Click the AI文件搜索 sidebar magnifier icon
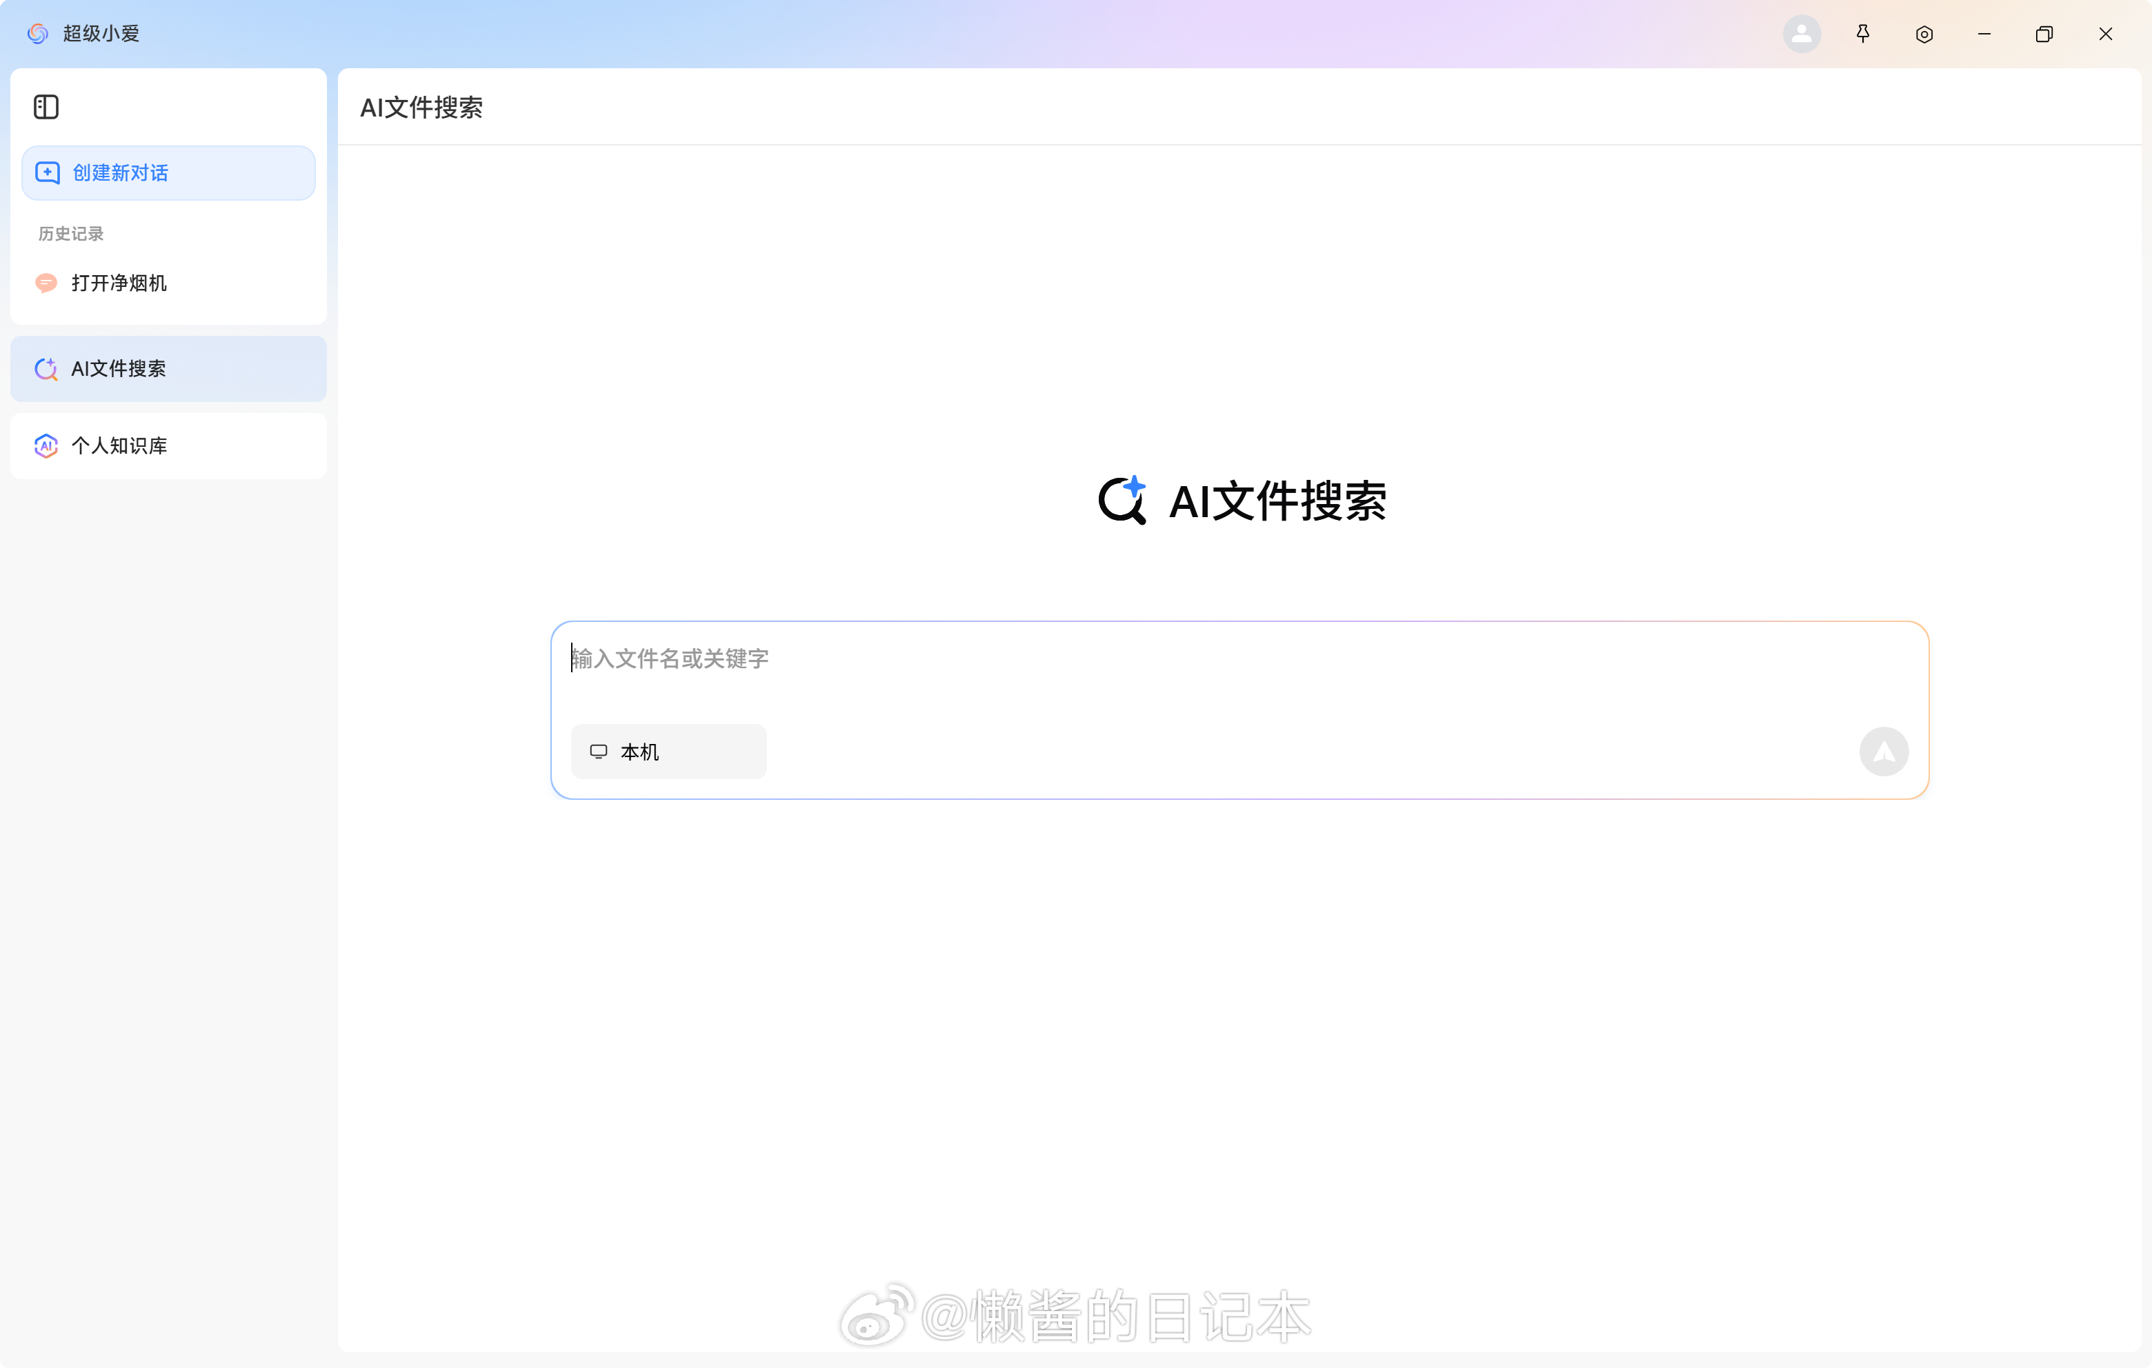2152x1368 pixels. point(46,369)
